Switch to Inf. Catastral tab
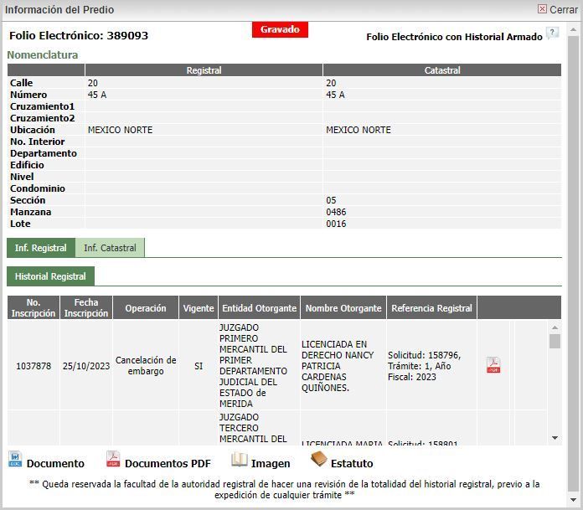This screenshot has height=510, width=583. (x=110, y=248)
